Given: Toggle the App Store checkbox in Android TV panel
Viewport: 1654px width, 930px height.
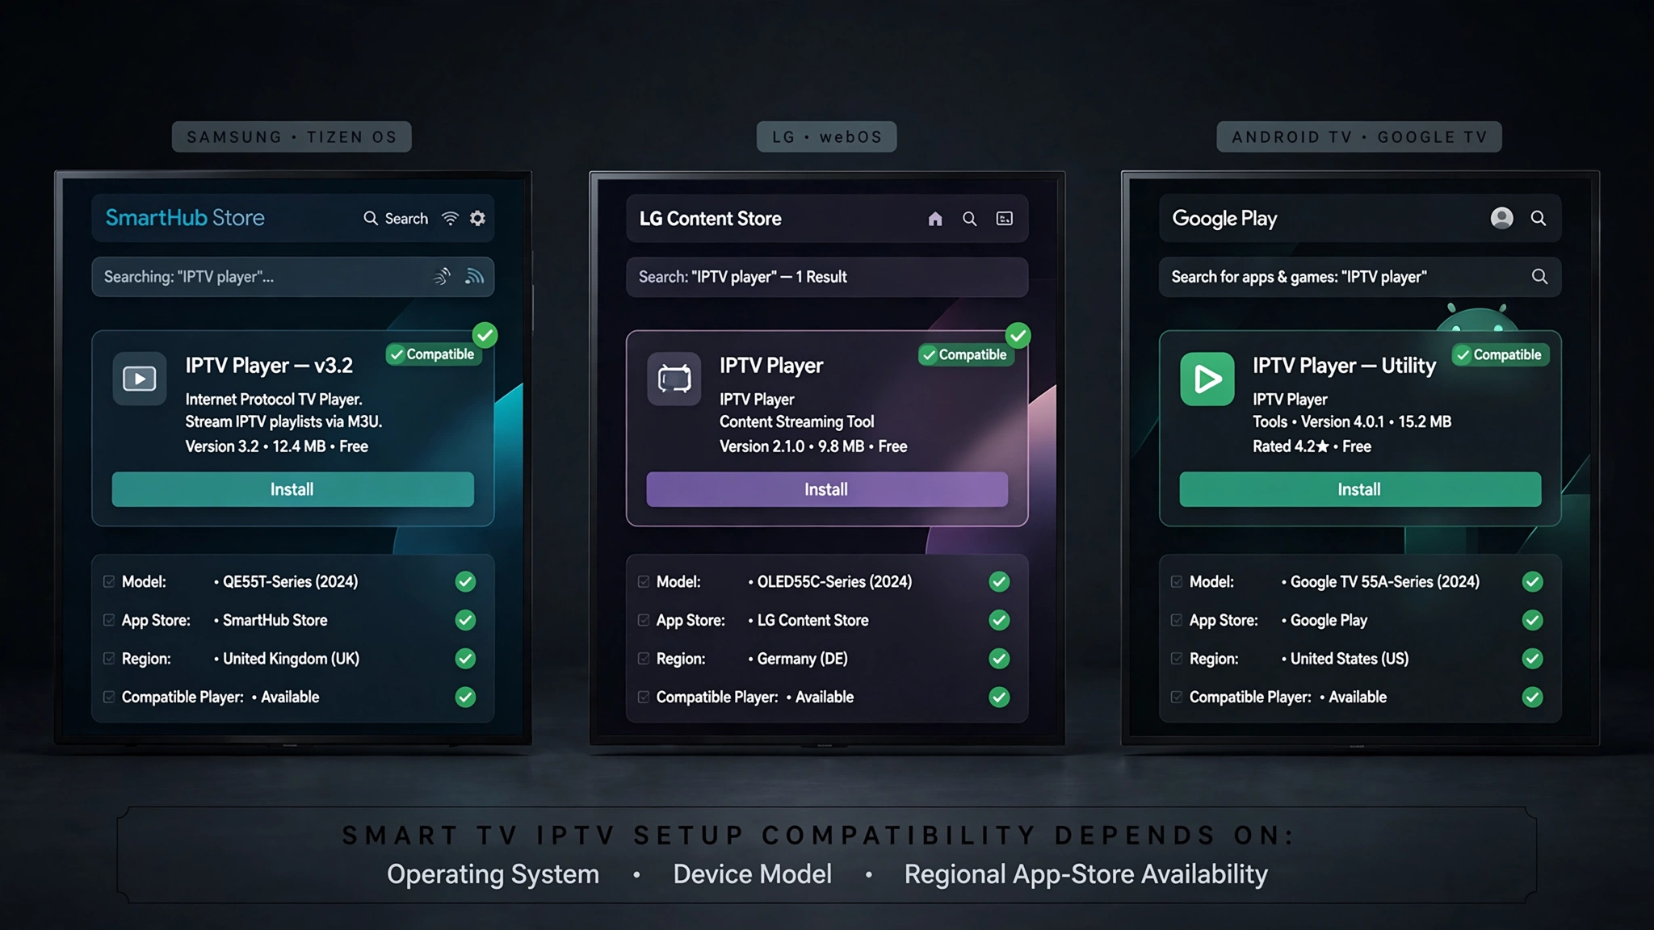Looking at the screenshot, I should pyautogui.click(x=1177, y=620).
